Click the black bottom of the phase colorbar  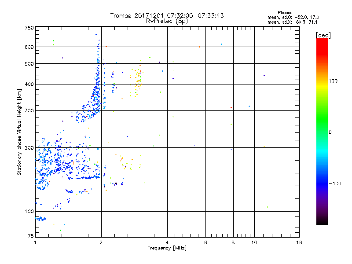(322, 221)
